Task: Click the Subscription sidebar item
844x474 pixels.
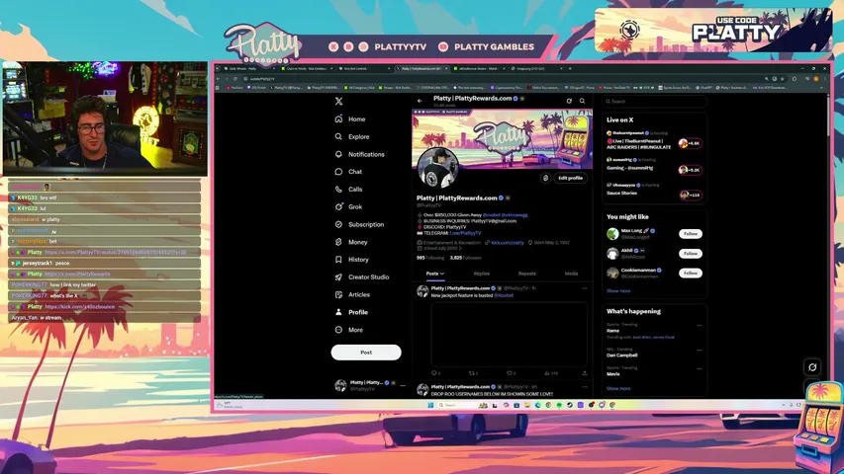Action: tap(359, 224)
